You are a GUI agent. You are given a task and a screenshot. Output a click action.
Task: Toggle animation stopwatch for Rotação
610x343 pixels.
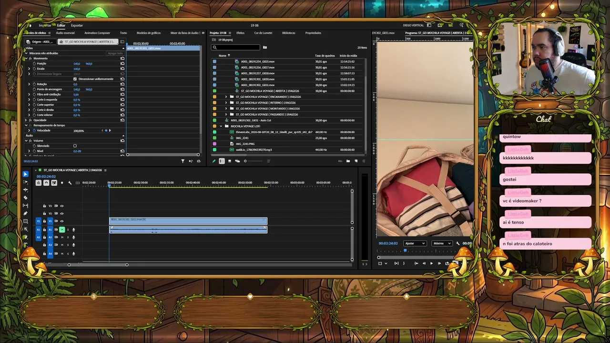pos(34,84)
